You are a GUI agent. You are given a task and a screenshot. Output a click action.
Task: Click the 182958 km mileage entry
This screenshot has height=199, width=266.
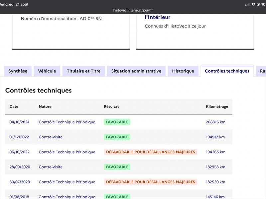[215, 167]
